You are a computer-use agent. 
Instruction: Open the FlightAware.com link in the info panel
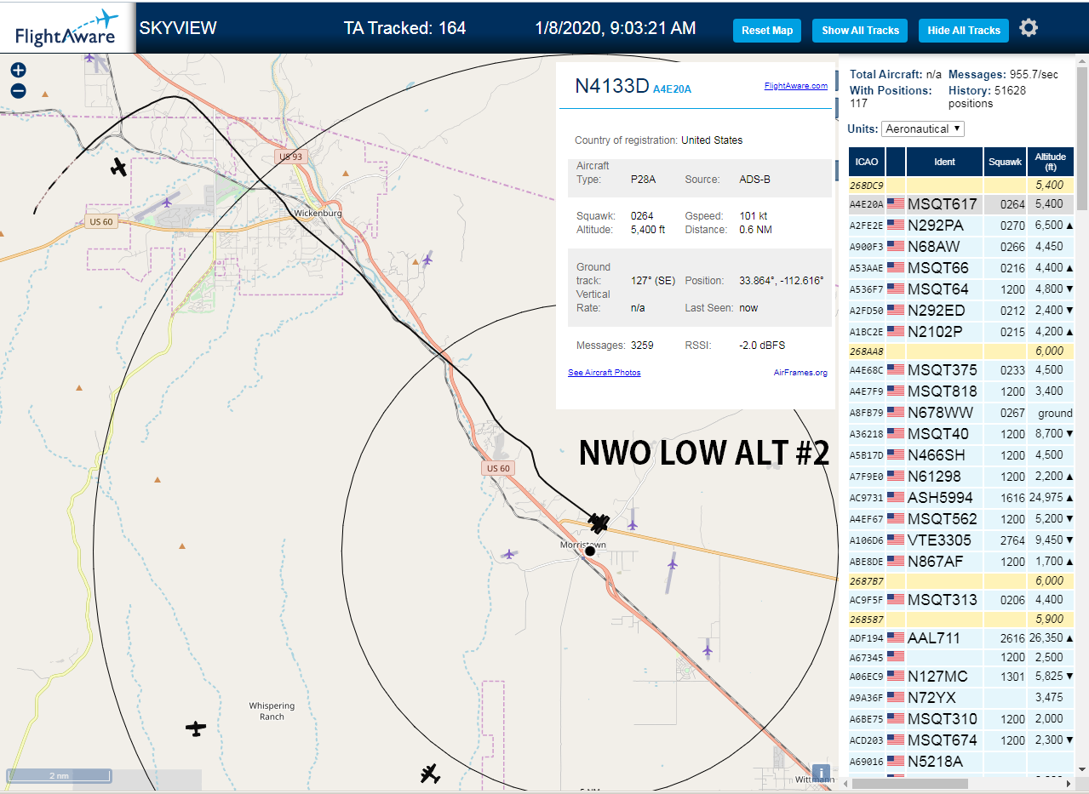(x=795, y=86)
